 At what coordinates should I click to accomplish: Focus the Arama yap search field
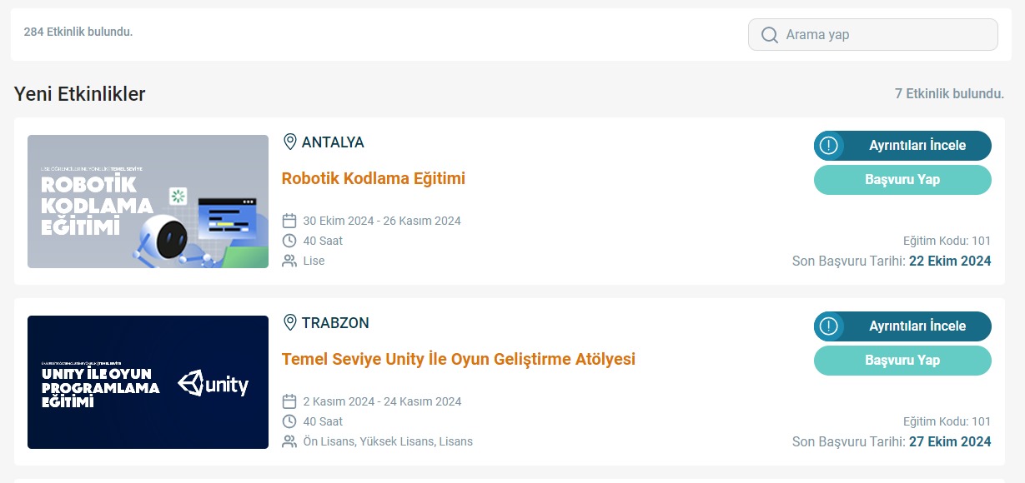tap(873, 35)
